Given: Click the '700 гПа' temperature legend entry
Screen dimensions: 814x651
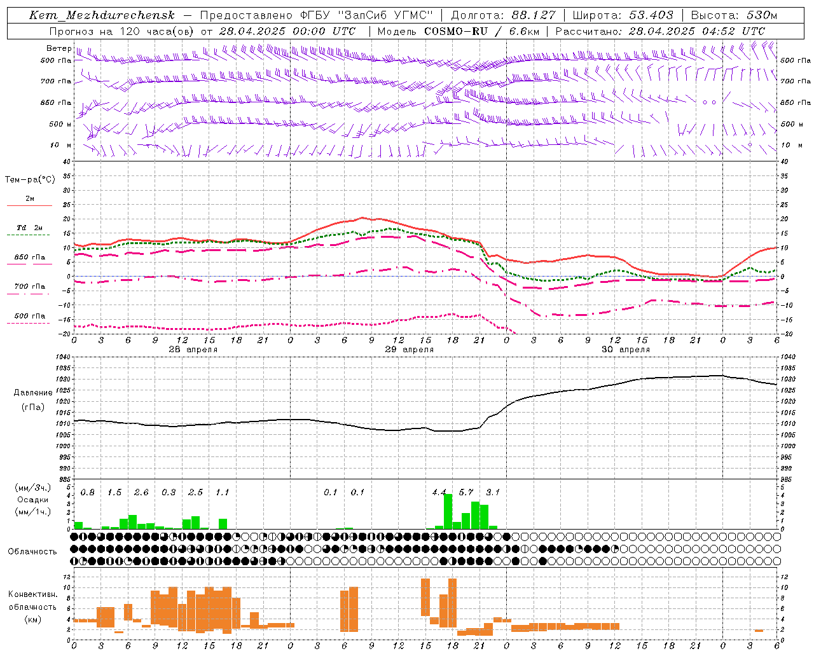Looking at the screenshot, I should pyautogui.click(x=30, y=287).
